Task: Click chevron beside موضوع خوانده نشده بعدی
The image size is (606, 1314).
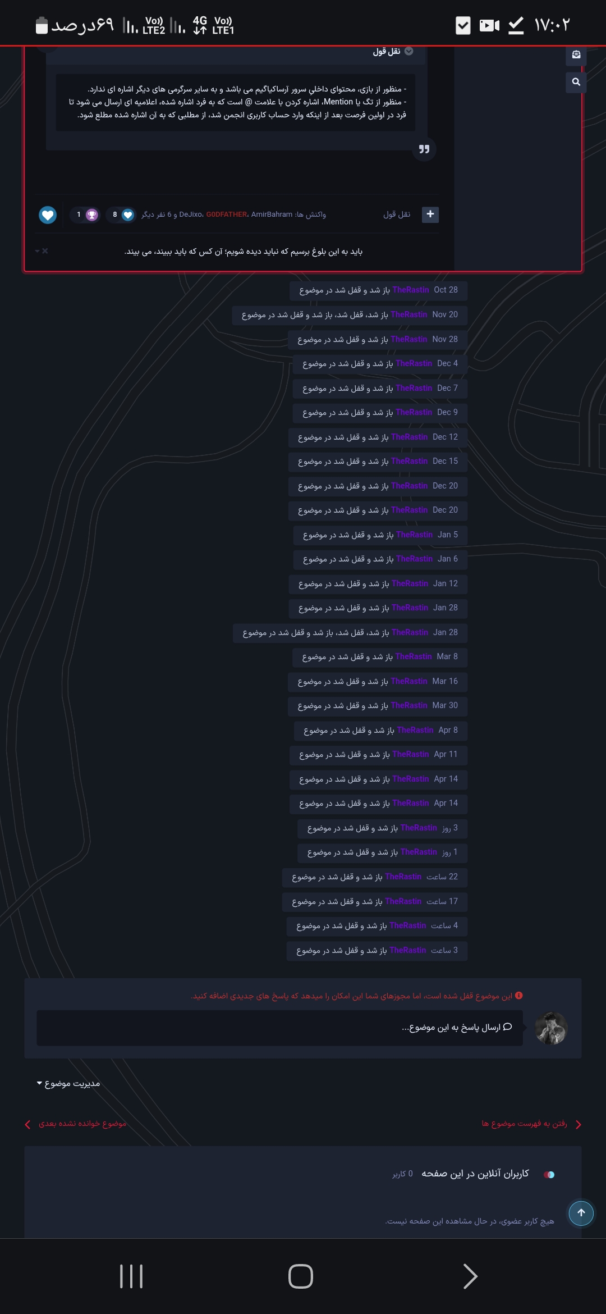Action: (27, 1124)
